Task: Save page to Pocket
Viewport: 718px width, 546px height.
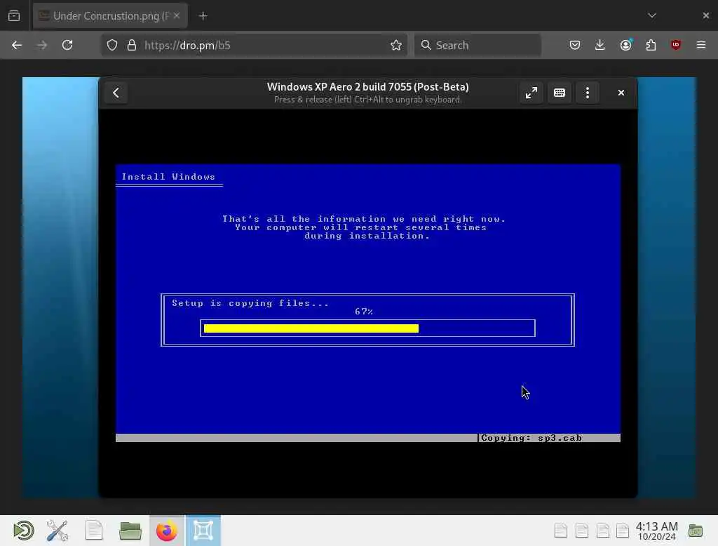Action: click(575, 45)
